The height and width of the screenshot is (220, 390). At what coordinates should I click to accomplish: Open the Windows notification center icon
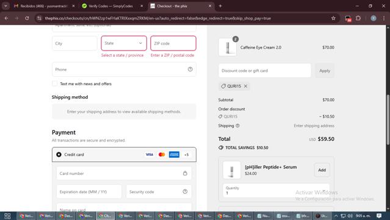(379, 216)
